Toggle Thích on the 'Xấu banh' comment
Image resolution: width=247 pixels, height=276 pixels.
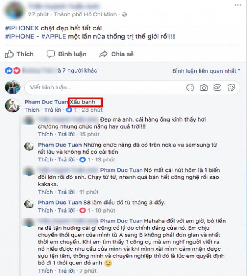click(x=32, y=110)
